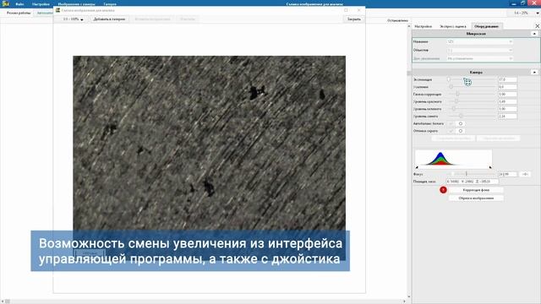Open the Объектив dropdown
This screenshot has width=541, height=304.
point(479,51)
